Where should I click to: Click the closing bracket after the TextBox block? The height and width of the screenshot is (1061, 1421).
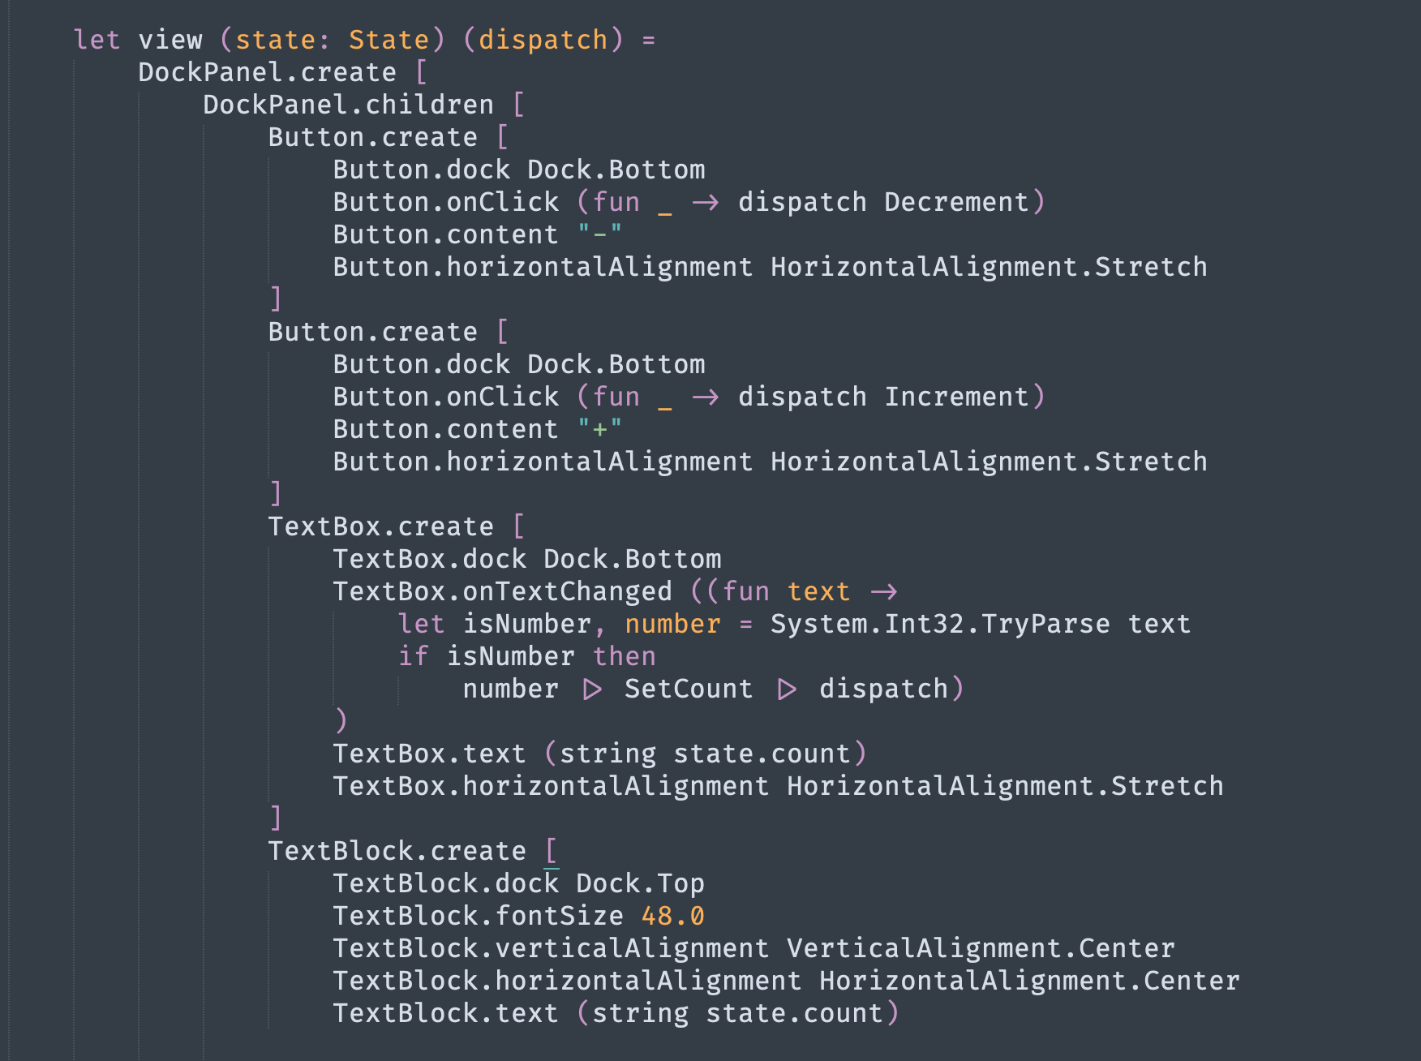point(276,818)
